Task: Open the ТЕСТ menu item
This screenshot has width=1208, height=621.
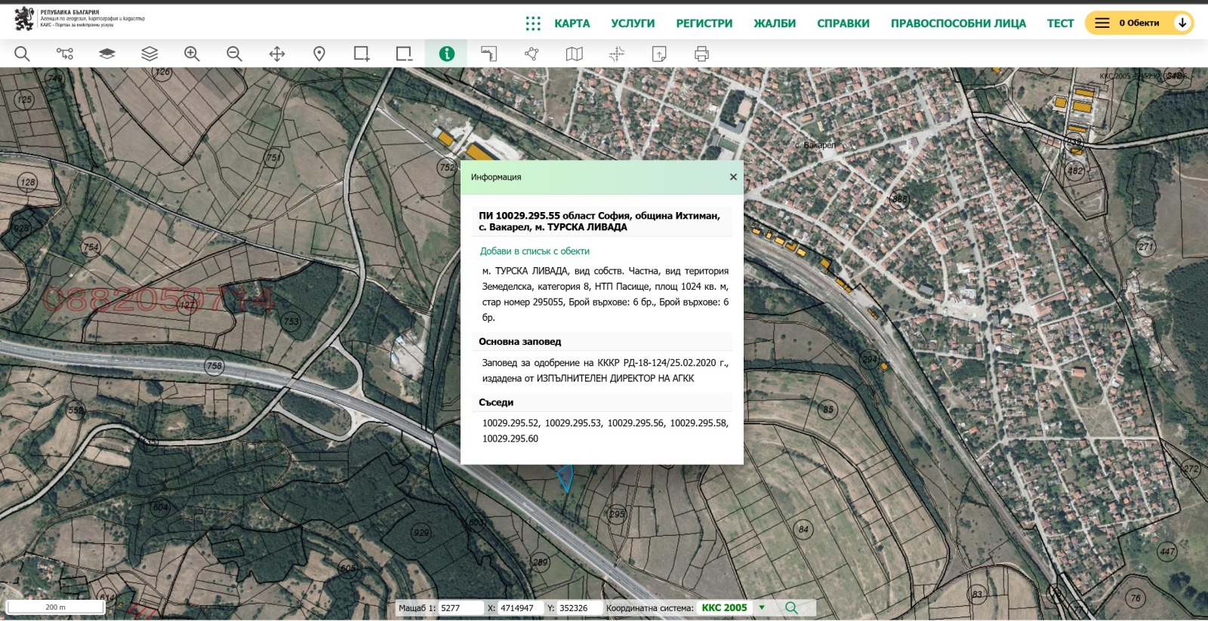Action: 1060,23
